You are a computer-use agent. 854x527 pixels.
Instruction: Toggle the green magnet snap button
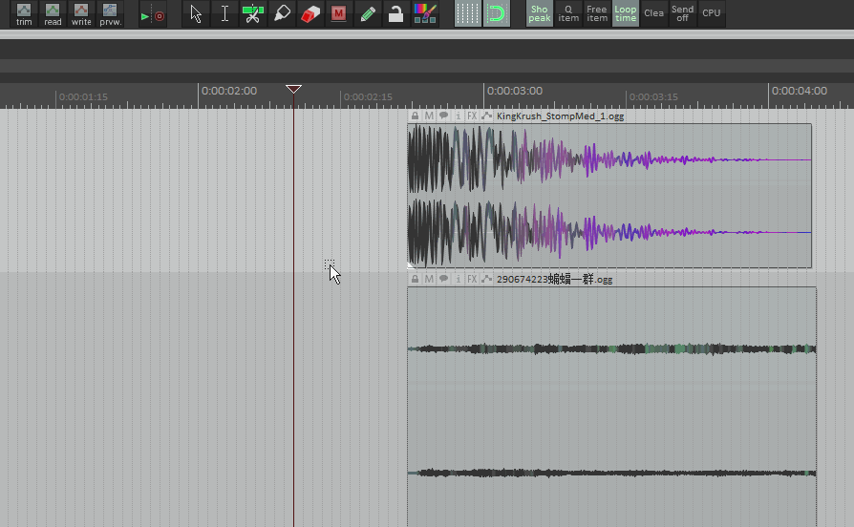[x=497, y=13]
